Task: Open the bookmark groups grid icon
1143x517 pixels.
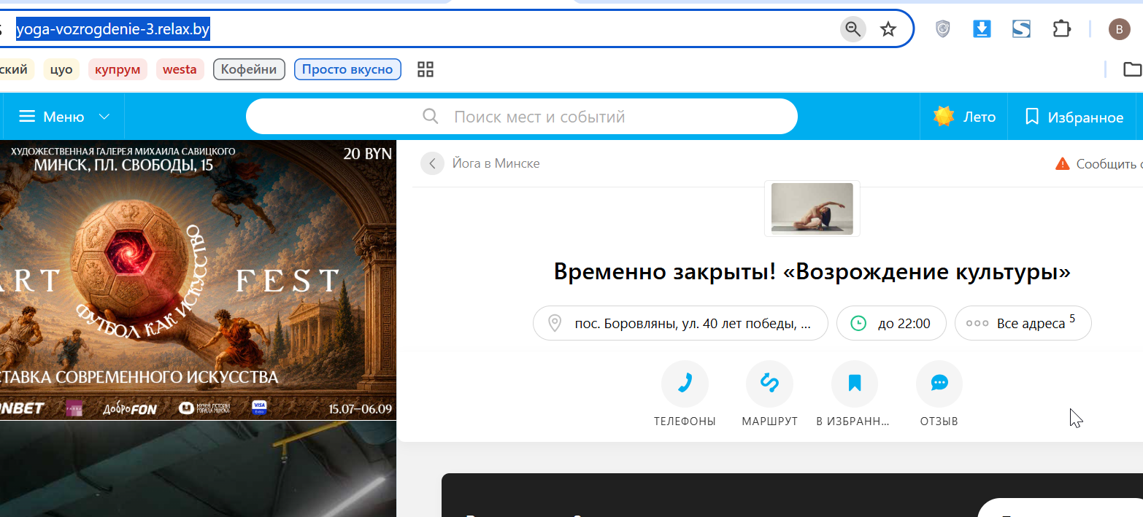Action: point(426,69)
